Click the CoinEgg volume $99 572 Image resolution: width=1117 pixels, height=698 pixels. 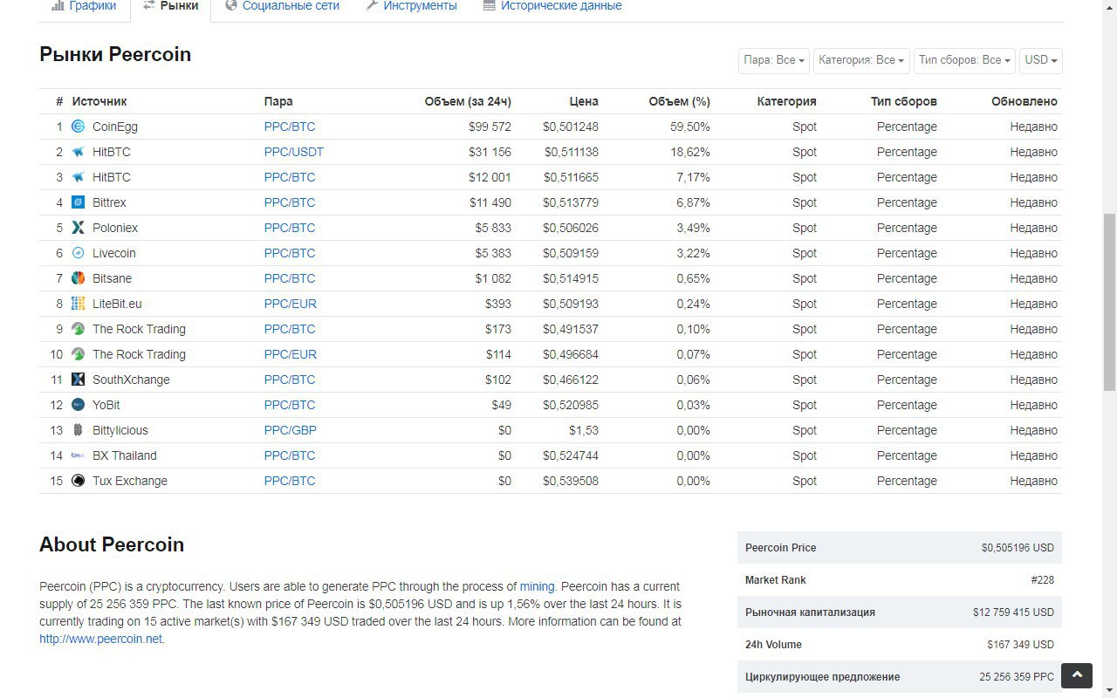[x=490, y=127]
